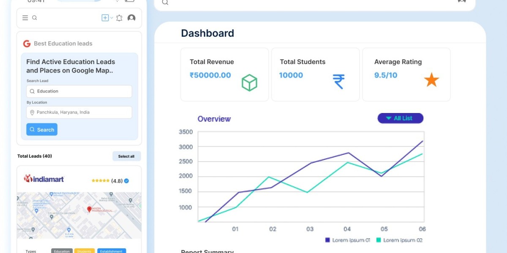Click the 9.5/10 rating value

pos(386,75)
